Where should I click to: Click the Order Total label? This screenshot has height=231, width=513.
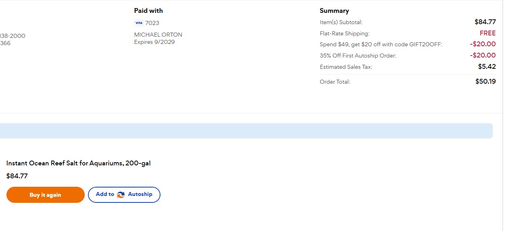[x=335, y=82]
